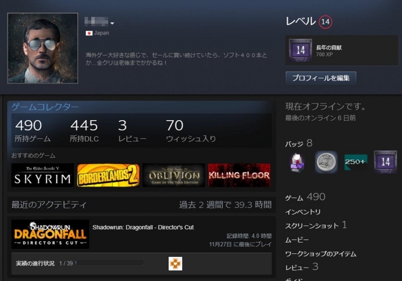Click the 長年の貢献 badge title
The image size is (402, 281).
coord(329,47)
